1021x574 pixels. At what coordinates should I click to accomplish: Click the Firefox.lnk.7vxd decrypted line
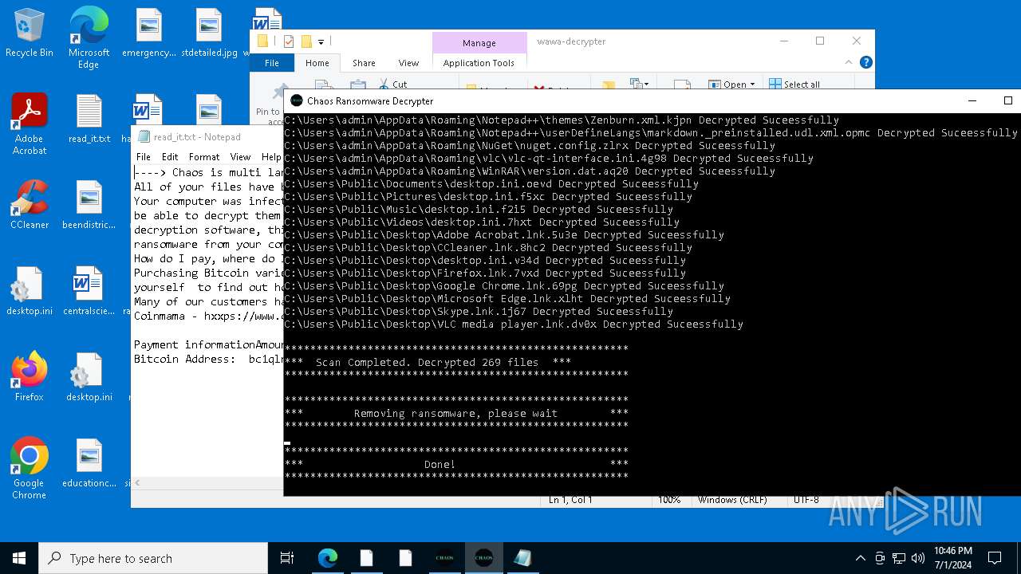point(485,273)
